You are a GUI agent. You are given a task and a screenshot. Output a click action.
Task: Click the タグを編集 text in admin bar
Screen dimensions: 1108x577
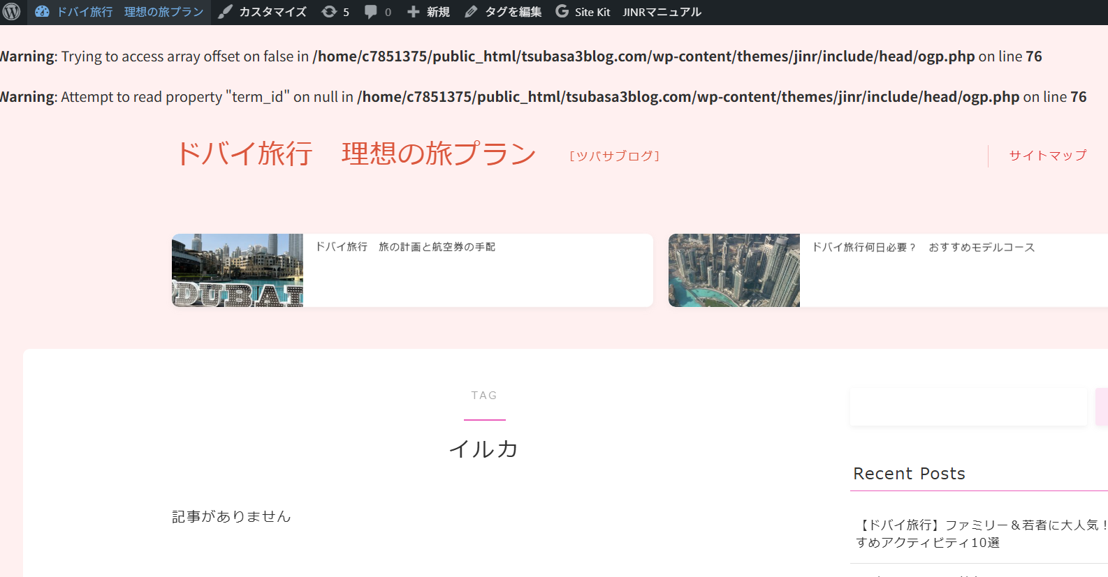513,12
